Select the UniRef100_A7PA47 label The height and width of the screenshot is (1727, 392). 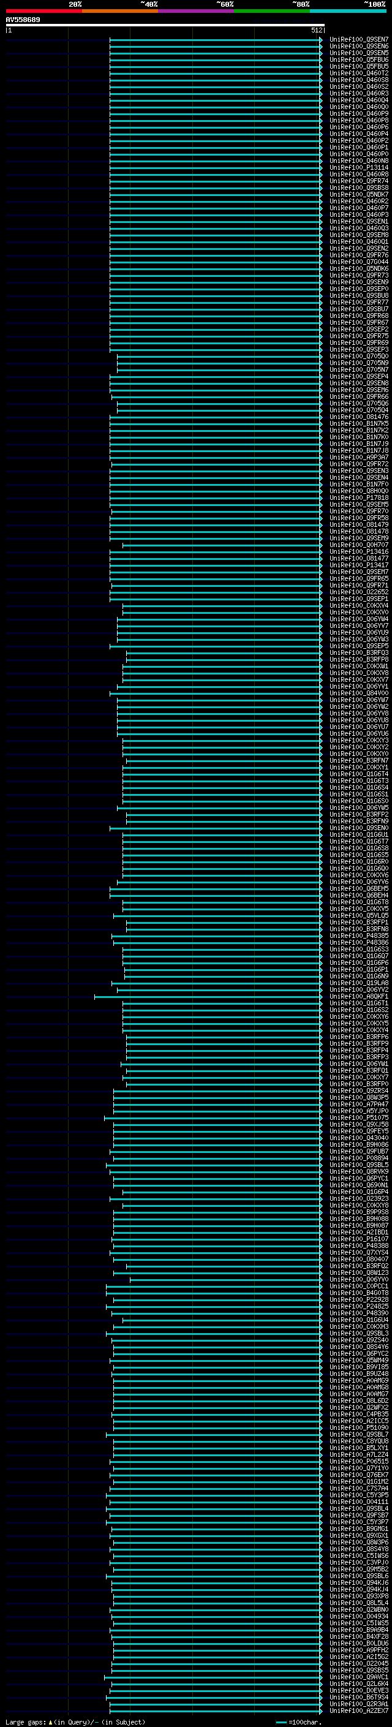coord(358,1105)
